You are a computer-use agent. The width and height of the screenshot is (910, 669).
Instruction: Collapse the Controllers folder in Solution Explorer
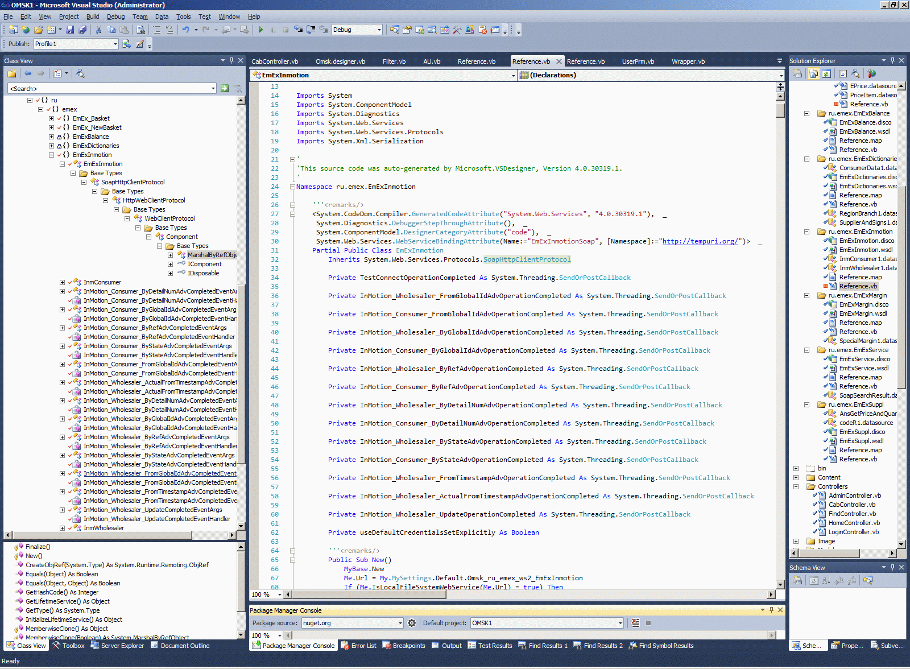tap(796, 486)
